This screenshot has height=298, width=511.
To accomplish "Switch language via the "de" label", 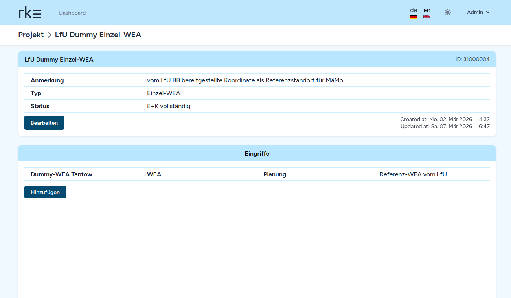I will click(413, 10).
